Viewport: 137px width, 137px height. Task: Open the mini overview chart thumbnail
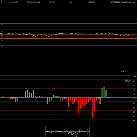[68, 131]
